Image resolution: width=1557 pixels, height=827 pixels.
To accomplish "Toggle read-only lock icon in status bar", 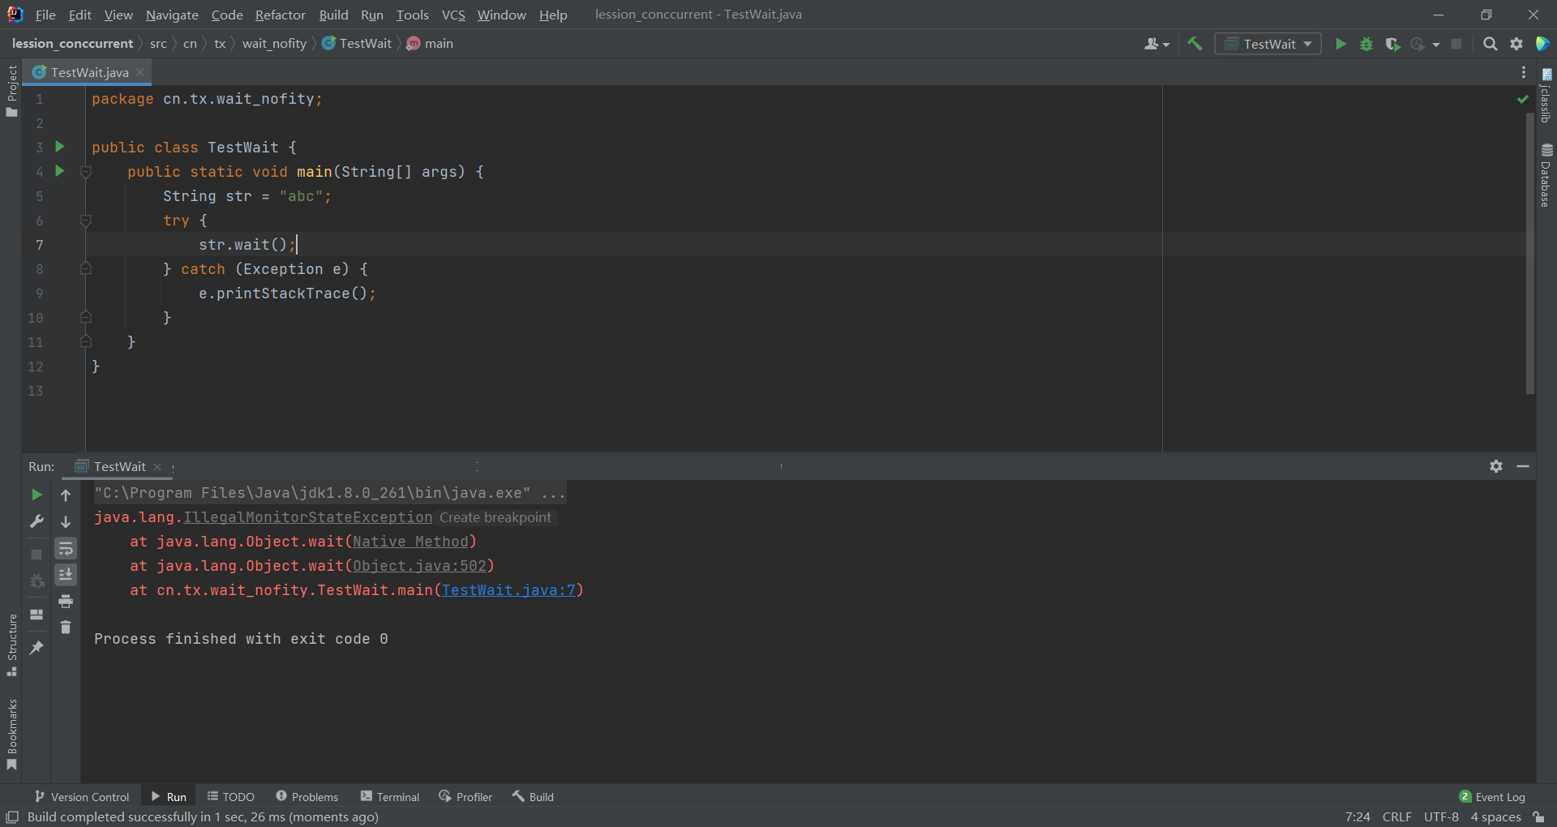I will (1538, 816).
